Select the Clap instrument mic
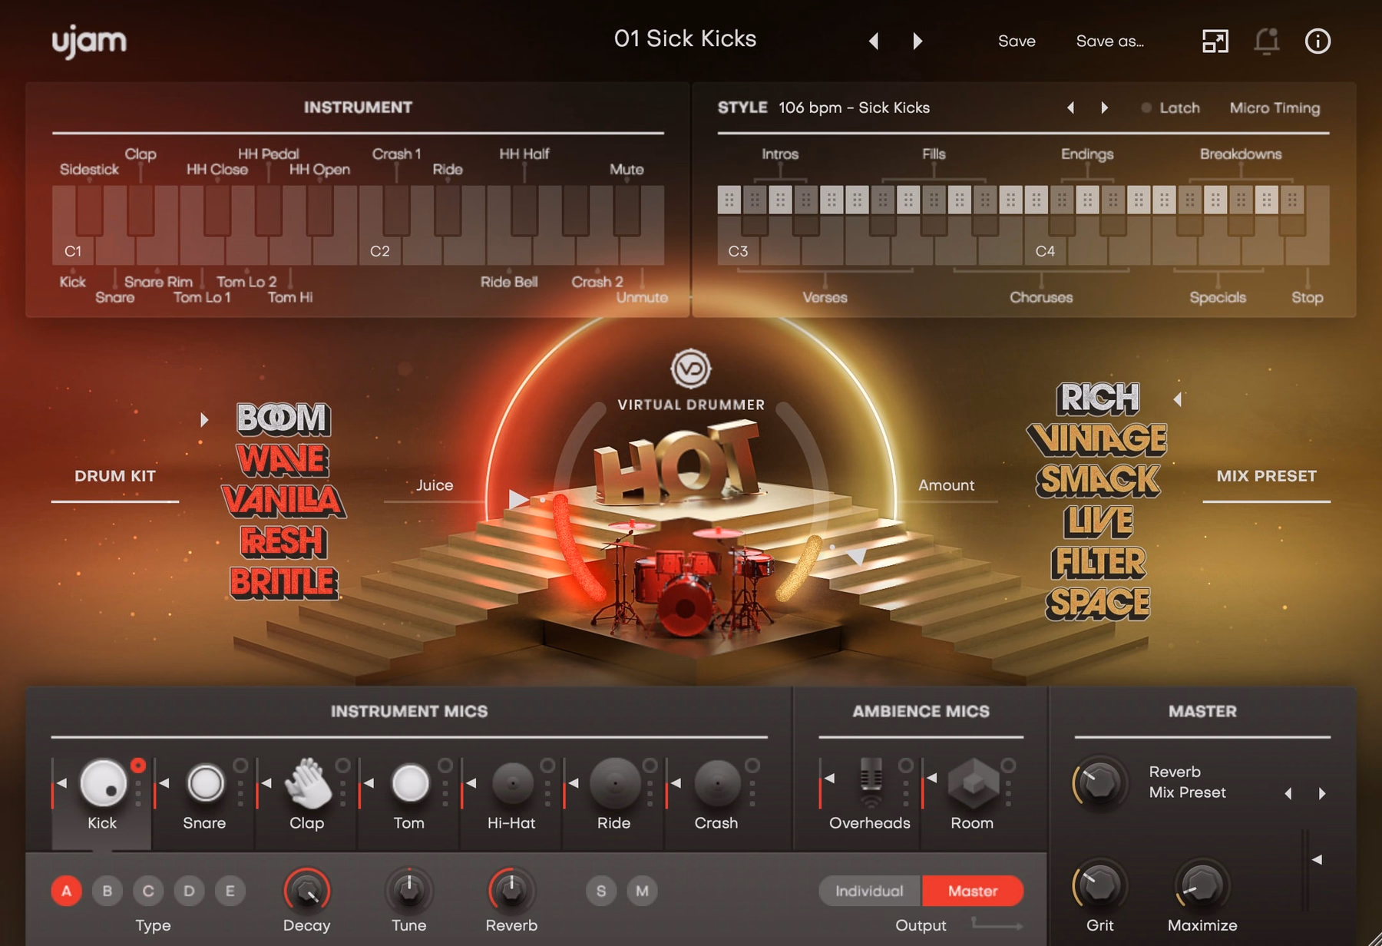Screen dimensions: 1382x946 pyautogui.click(x=307, y=784)
